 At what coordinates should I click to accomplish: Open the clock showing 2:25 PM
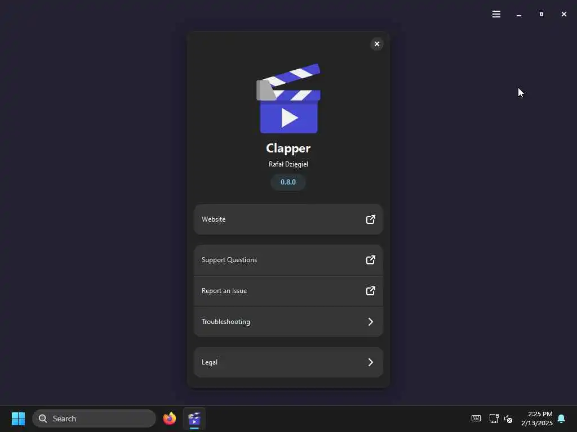click(537, 418)
